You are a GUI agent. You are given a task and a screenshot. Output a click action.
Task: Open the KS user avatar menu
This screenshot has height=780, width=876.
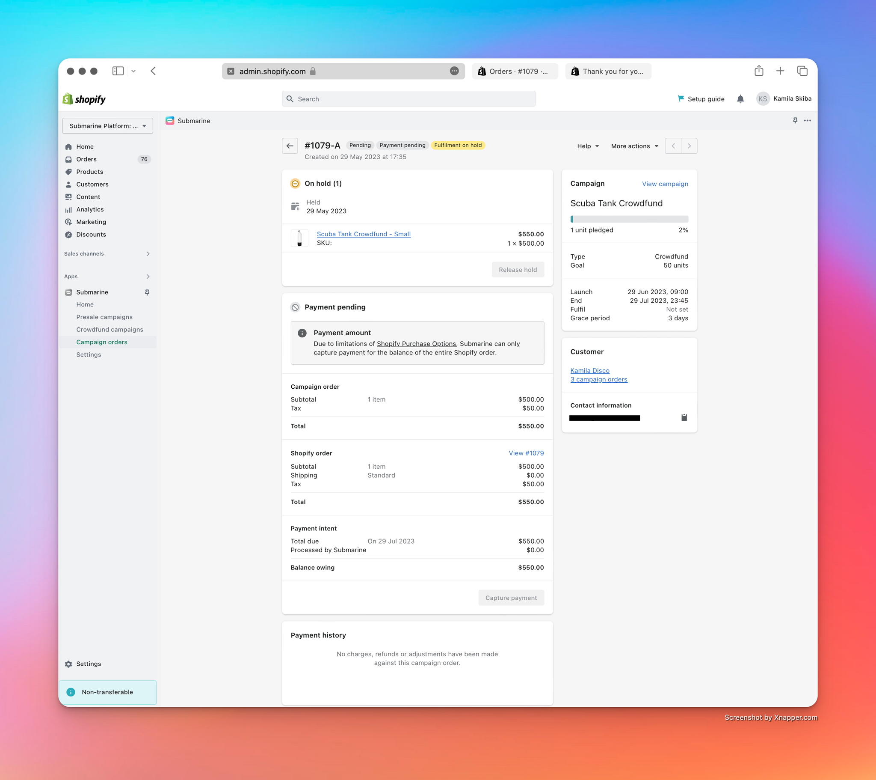coord(762,99)
